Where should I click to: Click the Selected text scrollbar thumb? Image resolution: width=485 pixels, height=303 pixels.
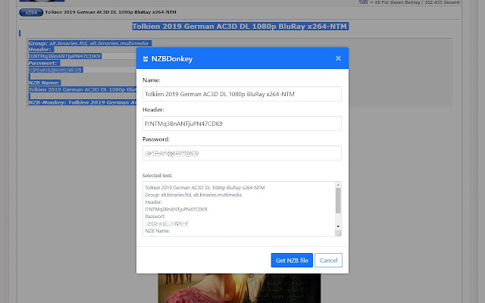(x=338, y=199)
